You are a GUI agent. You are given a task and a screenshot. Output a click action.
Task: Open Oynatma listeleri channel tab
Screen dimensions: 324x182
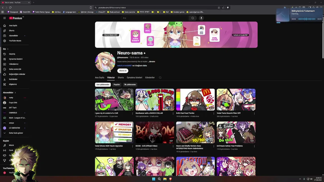pyautogui.click(x=134, y=78)
